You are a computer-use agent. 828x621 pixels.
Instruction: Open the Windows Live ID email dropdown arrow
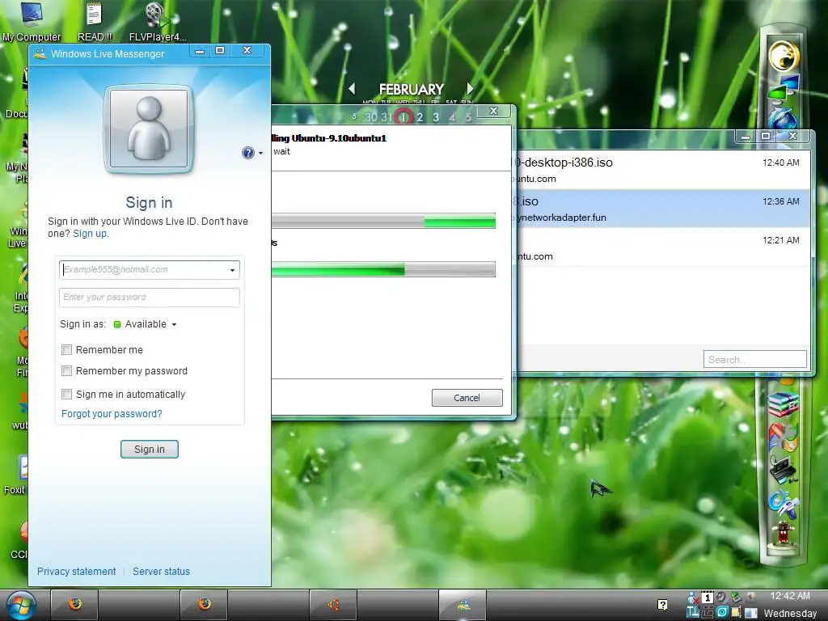tap(232, 270)
